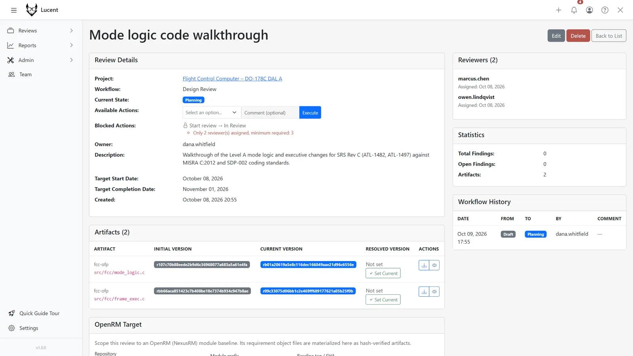Select reviewer marcus.chen
This screenshot has width=633, height=356.
click(474, 79)
